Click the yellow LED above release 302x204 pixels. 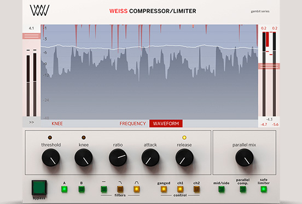tap(184, 137)
